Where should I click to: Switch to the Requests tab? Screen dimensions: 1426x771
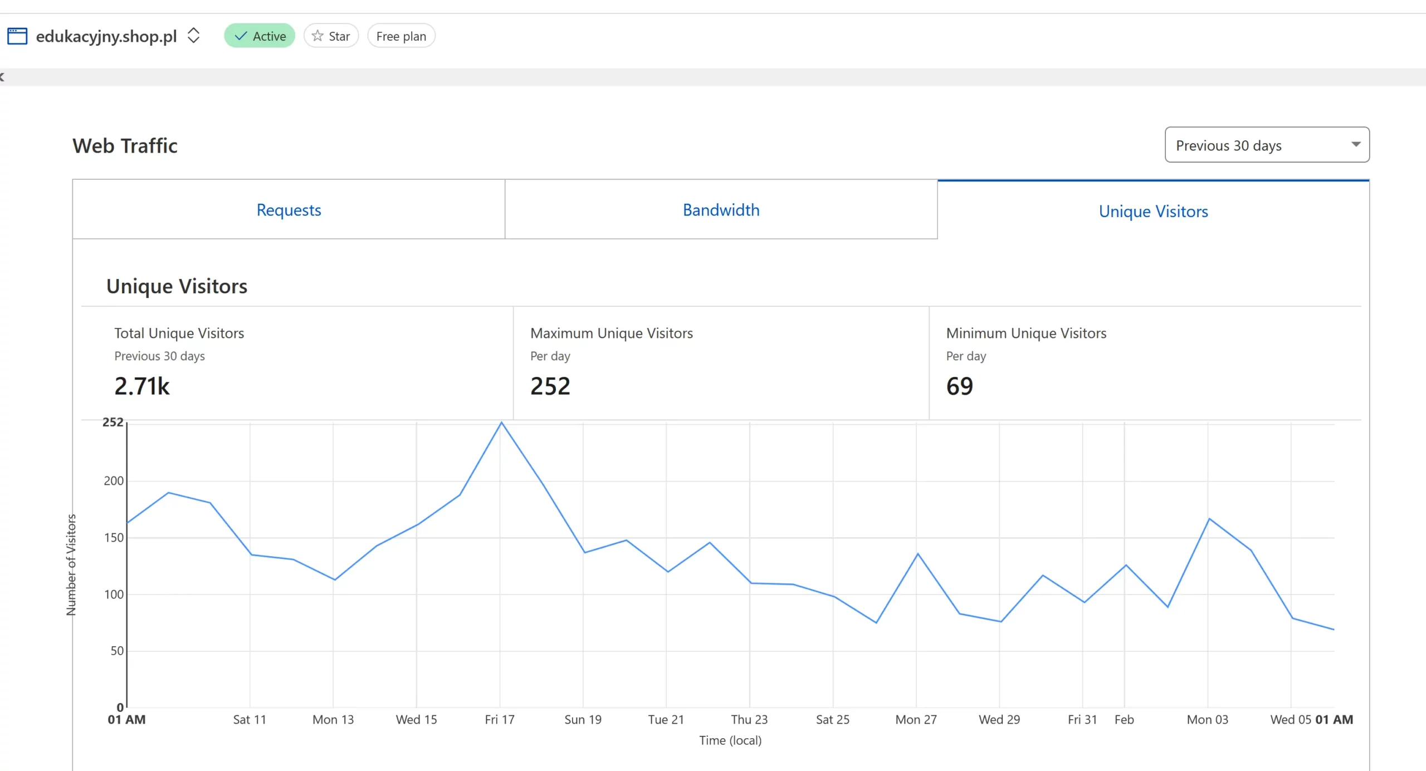coord(289,210)
